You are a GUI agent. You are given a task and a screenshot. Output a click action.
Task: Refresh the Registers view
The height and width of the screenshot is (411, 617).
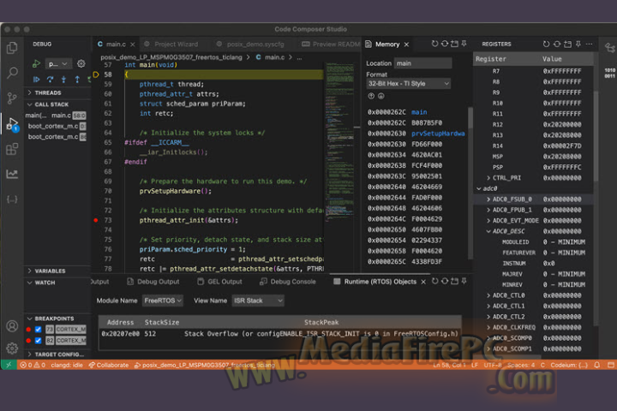coord(546,44)
